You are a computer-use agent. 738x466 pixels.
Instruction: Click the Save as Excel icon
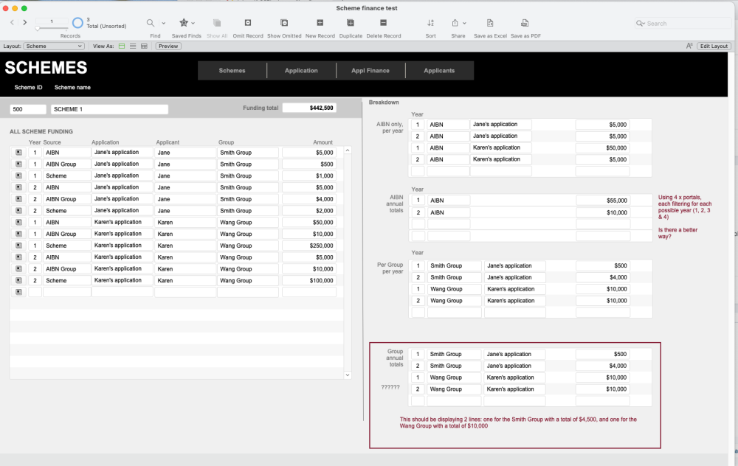[490, 23]
